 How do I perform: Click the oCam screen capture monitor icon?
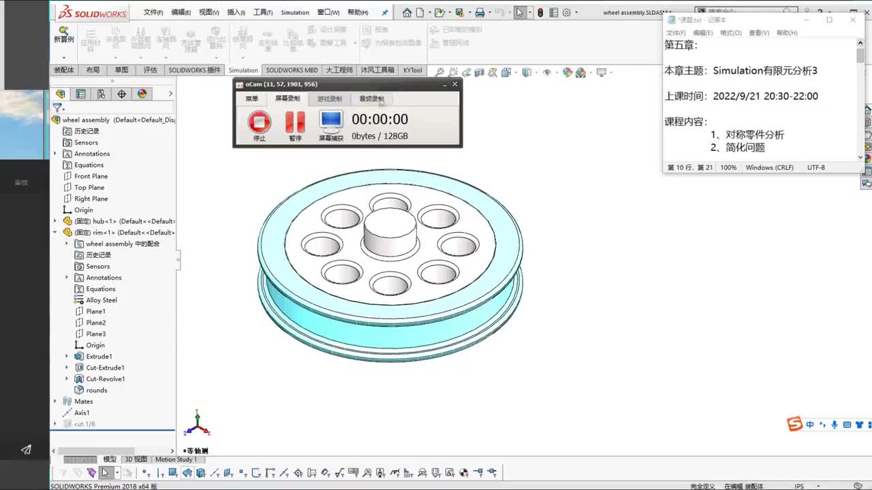tap(331, 122)
